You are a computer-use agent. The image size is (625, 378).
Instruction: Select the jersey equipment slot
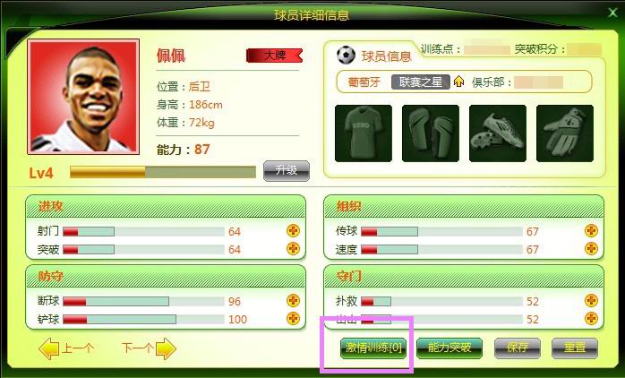point(364,133)
